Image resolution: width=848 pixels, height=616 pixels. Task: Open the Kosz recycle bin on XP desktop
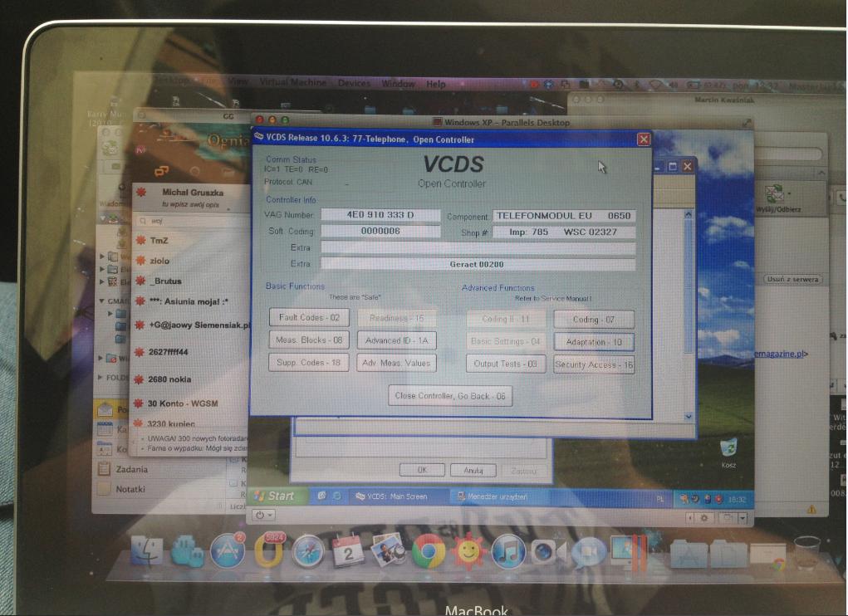click(728, 452)
